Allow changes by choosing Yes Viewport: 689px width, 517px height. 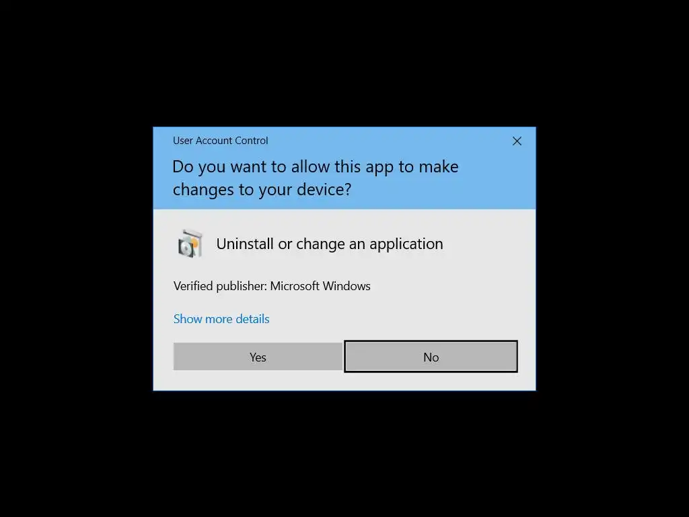(258, 357)
